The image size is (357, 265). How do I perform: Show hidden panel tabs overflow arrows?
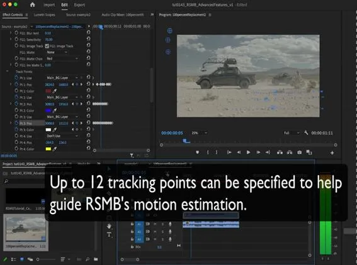pyautogui.click(x=152, y=15)
